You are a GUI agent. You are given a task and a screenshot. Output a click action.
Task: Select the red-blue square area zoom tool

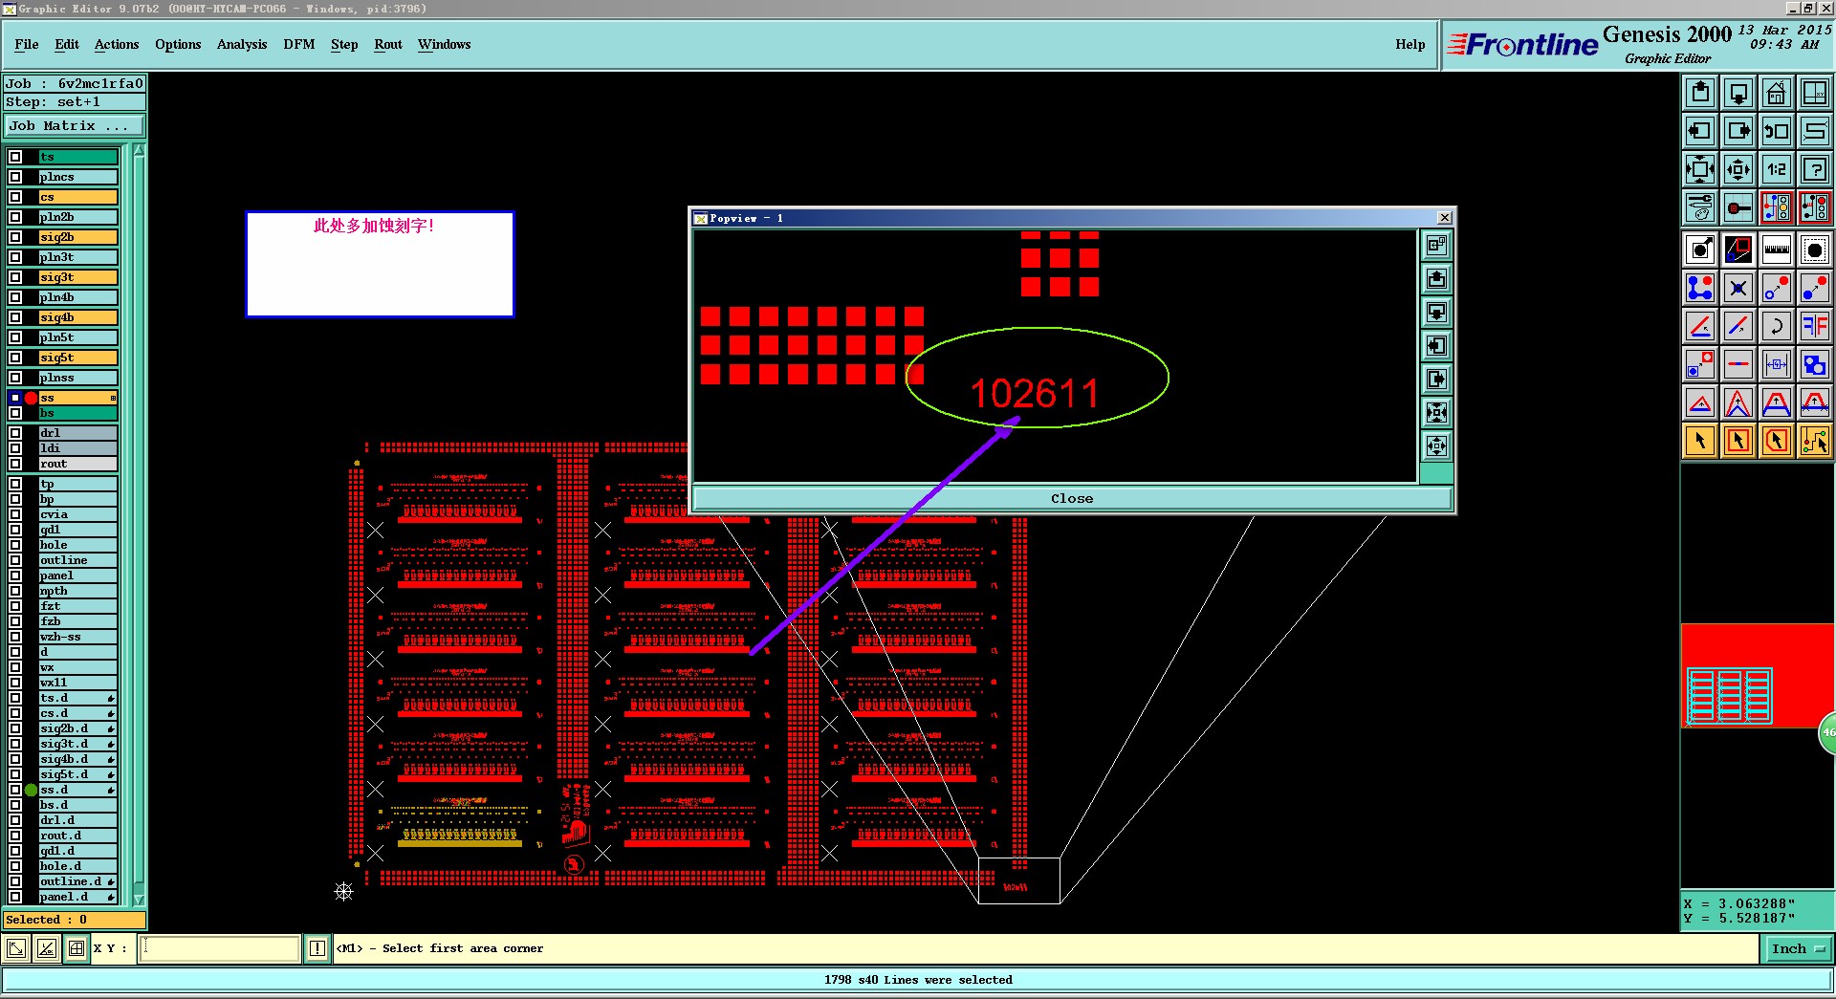tap(1738, 250)
